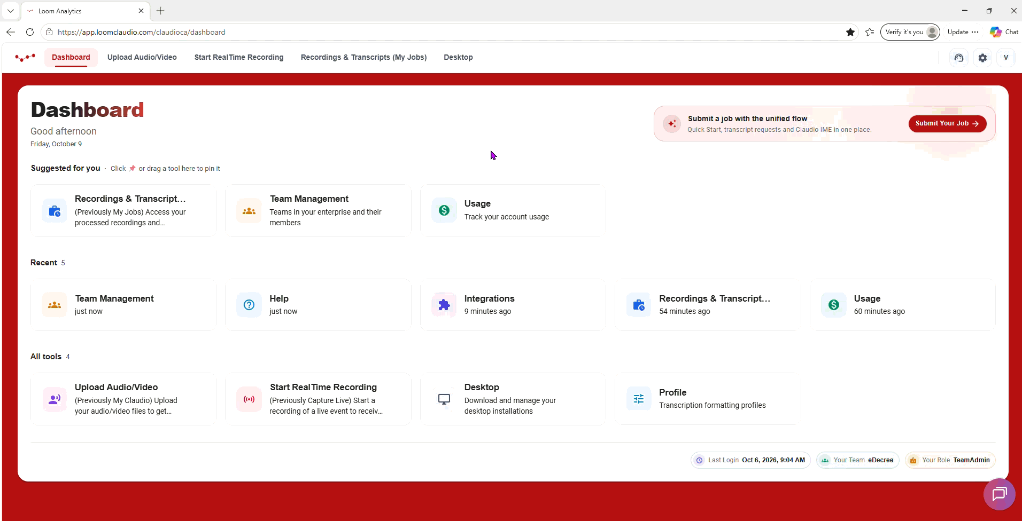This screenshot has width=1022, height=521.
Task: Click the Submit Your Job button
Action: point(947,123)
